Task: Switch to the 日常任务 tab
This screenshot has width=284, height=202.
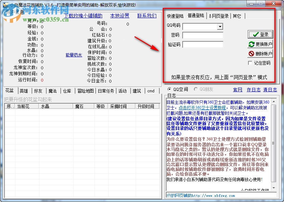Action: [x=106, y=91]
